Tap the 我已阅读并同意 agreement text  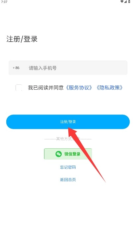[46, 88]
